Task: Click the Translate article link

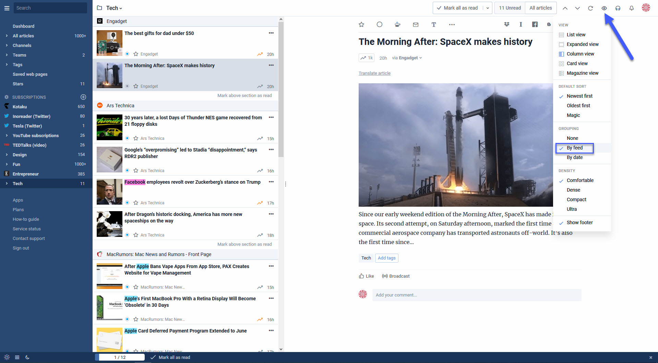Action: pyautogui.click(x=374, y=73)
